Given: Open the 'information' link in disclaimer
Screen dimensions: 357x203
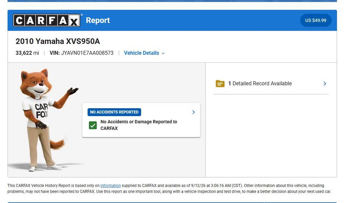Looking at the screenshot, I should (x=111, y=186).
